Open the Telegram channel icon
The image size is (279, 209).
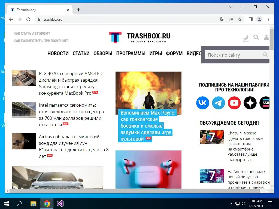(219, 103)
